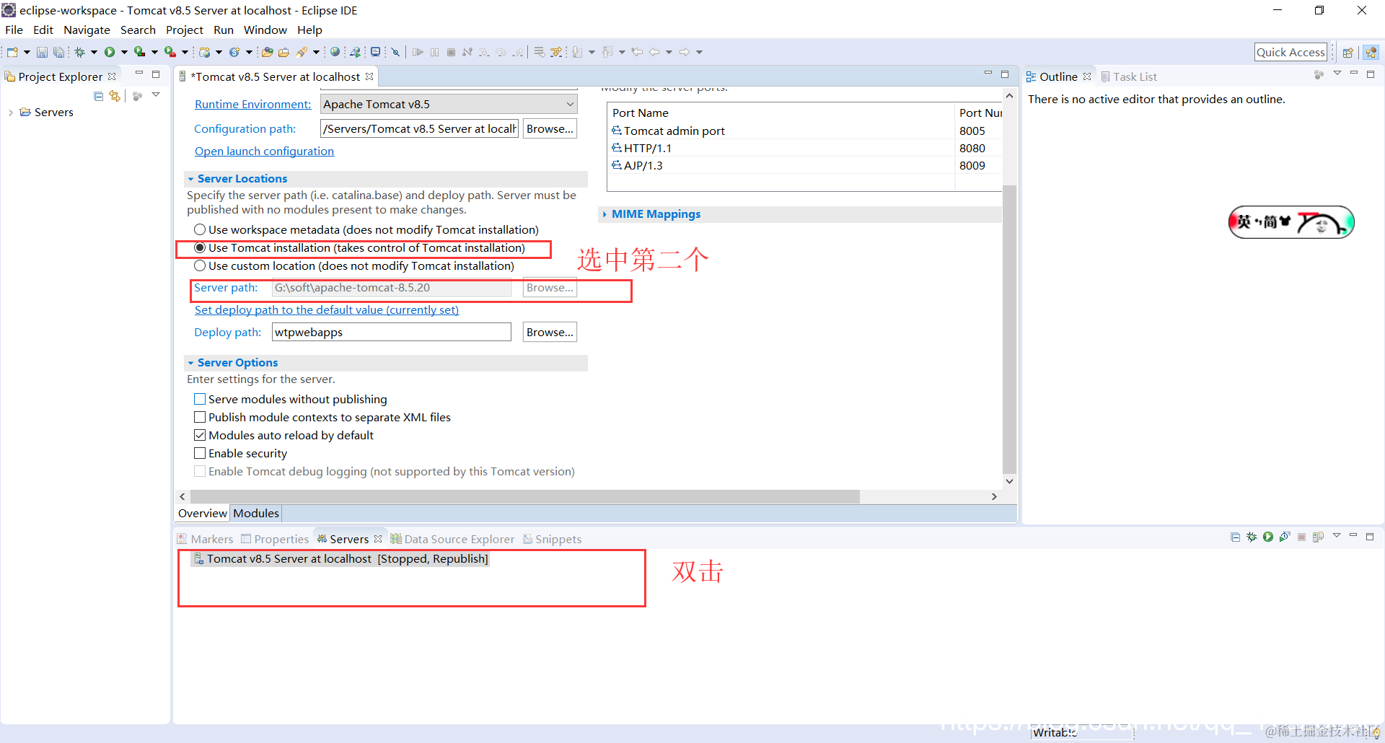This screenshot has height=743, width=1385.
Task: Click the Open Perspective icon near Quick Access
Action: tap(1347, 52)
